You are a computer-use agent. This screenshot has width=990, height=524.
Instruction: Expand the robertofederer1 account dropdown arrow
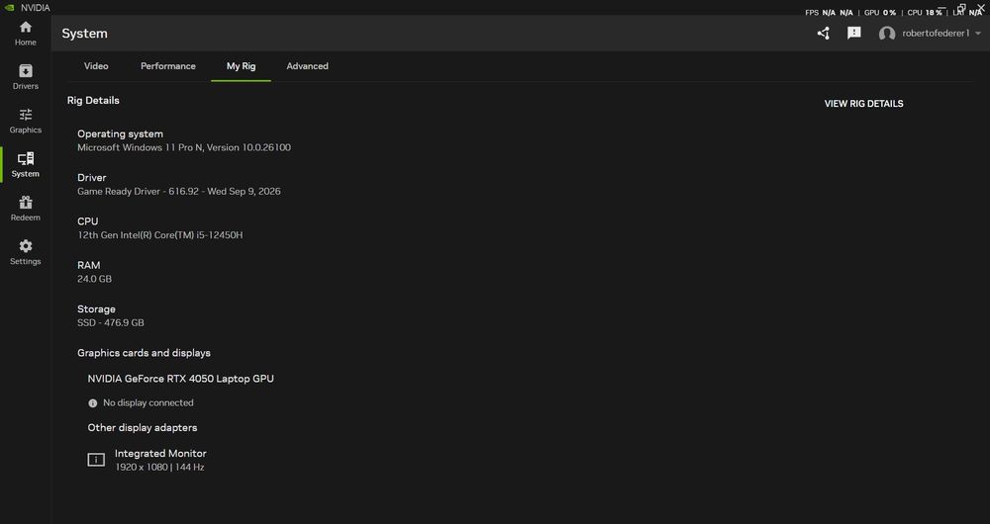pos(979,34)
